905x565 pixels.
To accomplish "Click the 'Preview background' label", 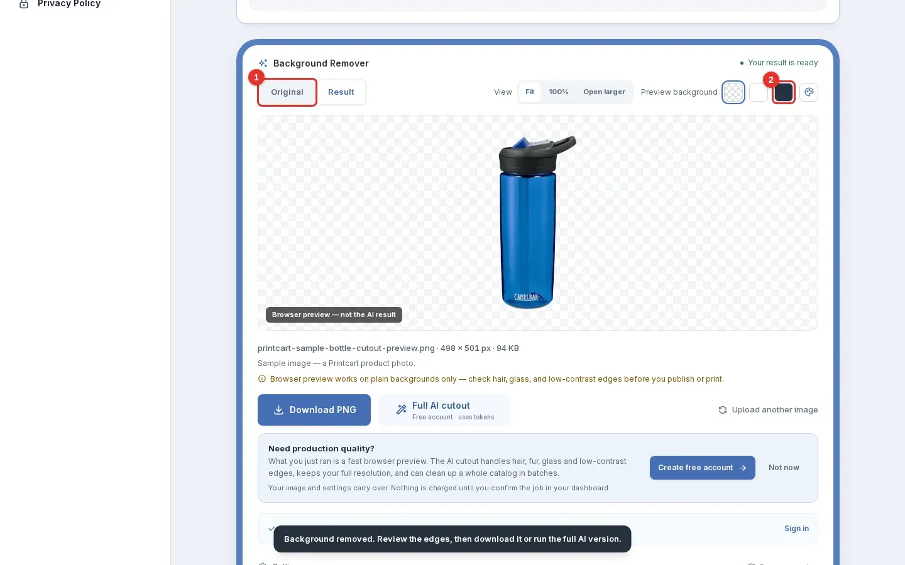I will 679,92.
